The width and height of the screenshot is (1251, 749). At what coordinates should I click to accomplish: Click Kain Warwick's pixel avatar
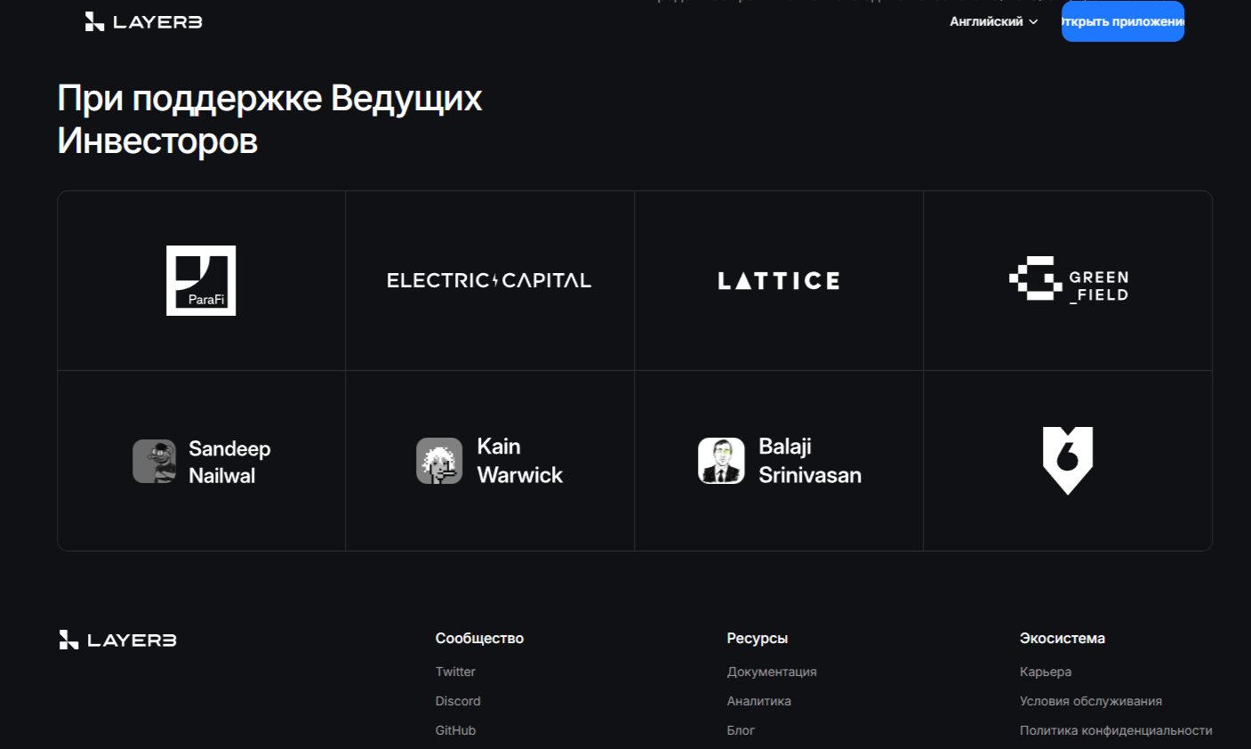tap(439, 461)
